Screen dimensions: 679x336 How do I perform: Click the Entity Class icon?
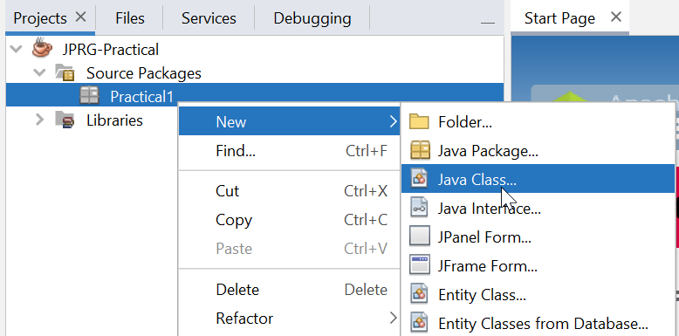419,294
